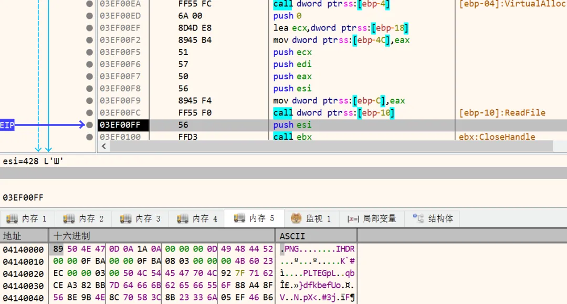Click the 十六进制 column header
Viewport: 567px width, 304px height.
point(162,236)
